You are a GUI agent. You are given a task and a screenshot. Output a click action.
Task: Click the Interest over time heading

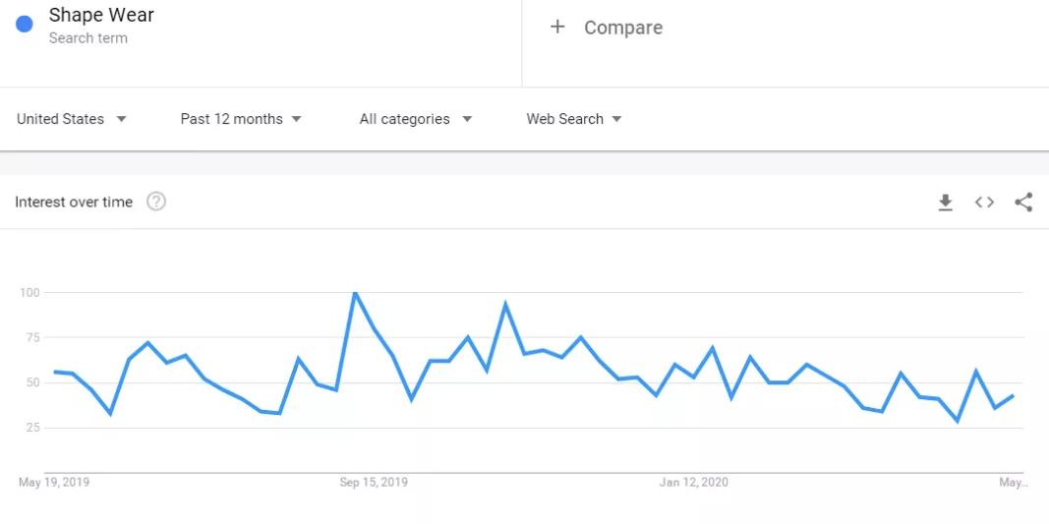74,203
